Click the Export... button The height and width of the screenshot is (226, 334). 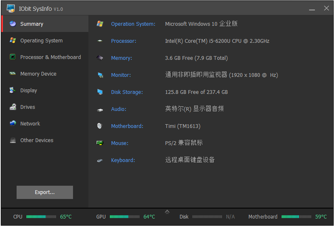(45, 192)
